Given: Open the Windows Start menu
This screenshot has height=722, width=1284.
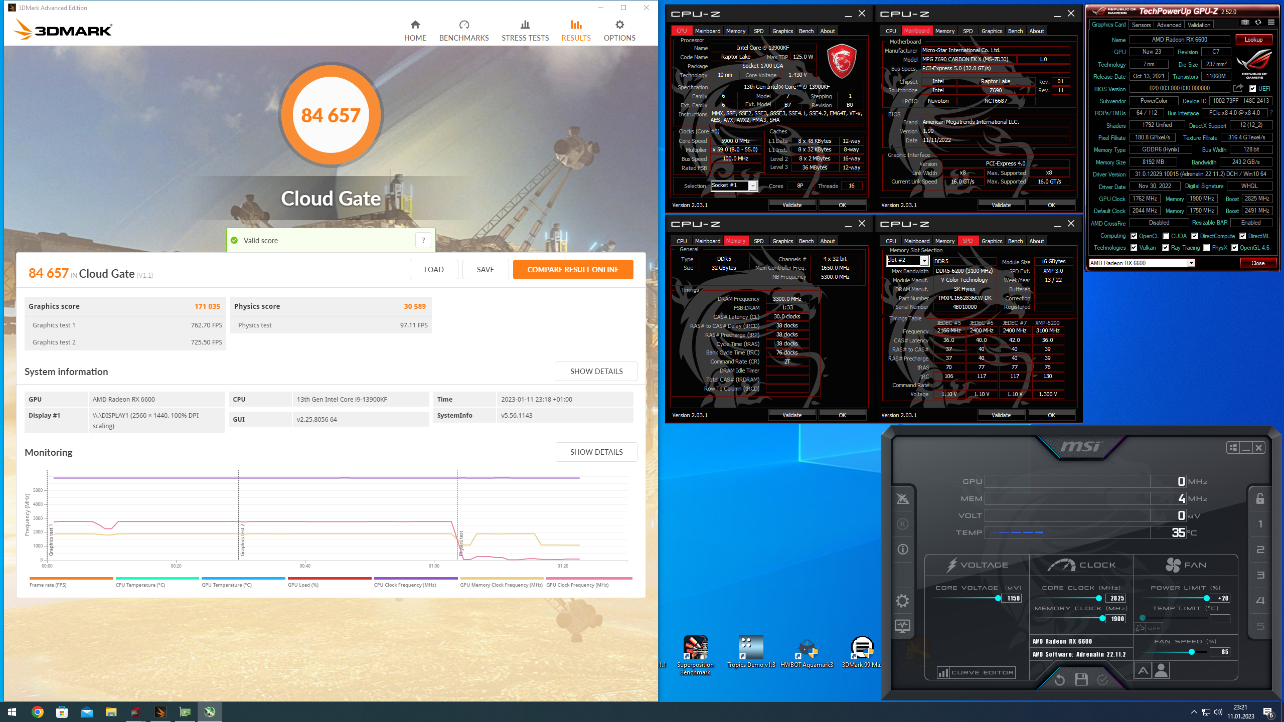Looking at the screenshot, I should coord(12,712).
